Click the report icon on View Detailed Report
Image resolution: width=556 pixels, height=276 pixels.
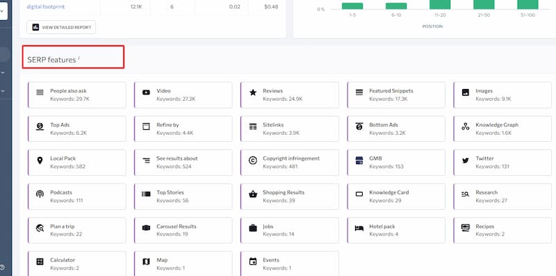tap(35, 27)
